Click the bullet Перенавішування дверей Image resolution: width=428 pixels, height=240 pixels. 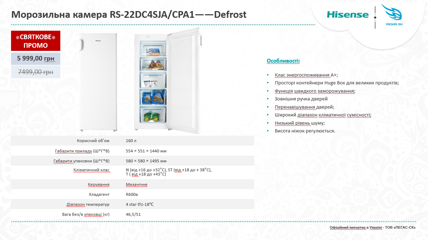304,107
